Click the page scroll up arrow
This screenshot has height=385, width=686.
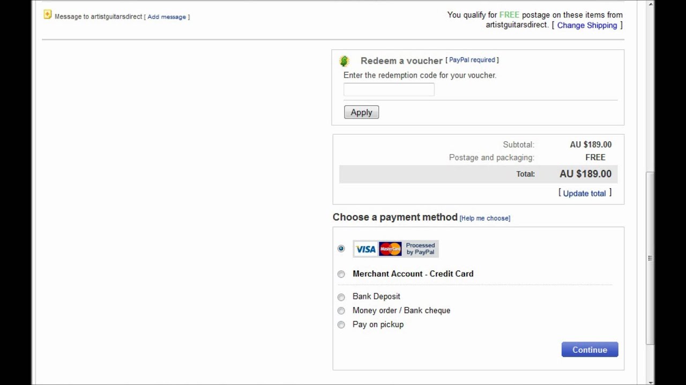pos(651,4)
